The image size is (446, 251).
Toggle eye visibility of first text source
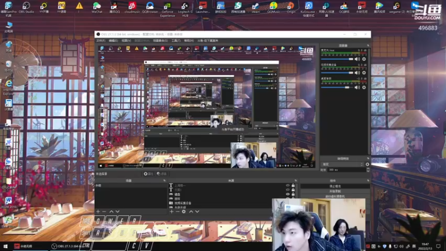[x=288, y=185]
